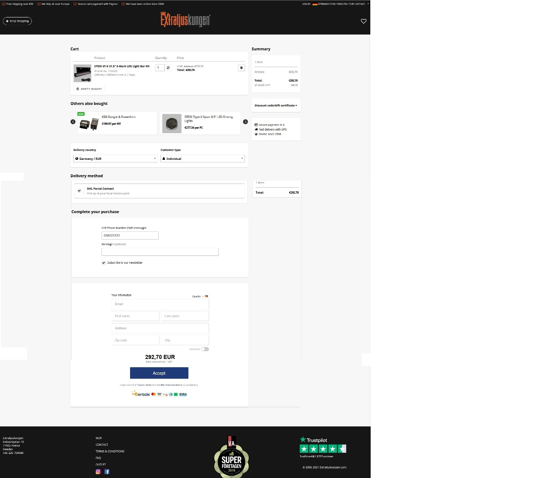Click the German flag in header
The height and width of the screenshot is (478, 556).
click(x=315, y=4)
